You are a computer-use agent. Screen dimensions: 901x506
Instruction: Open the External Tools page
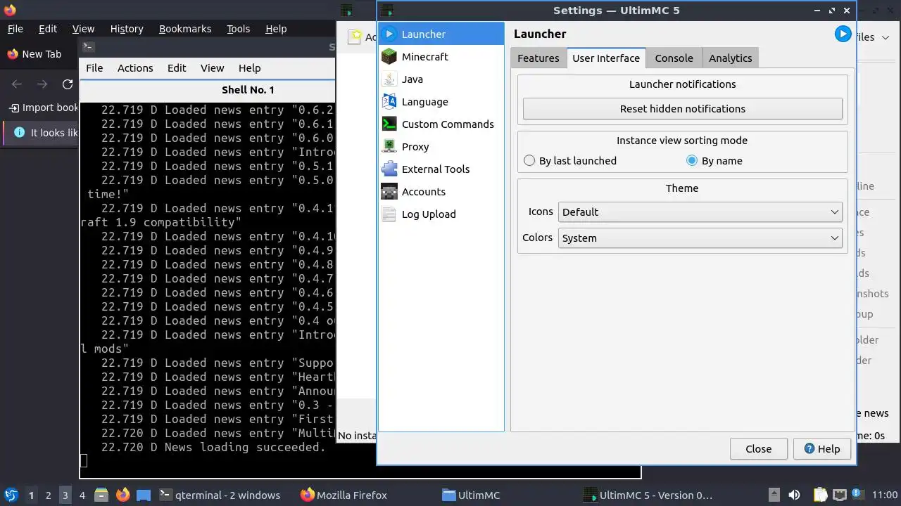pyautogui.click(x=441, y=169)
